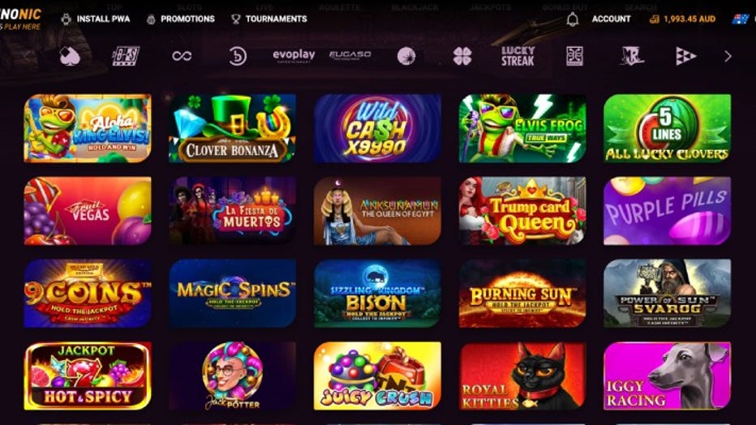Start the Burning Sun slot game

click(x=522, y=294)
